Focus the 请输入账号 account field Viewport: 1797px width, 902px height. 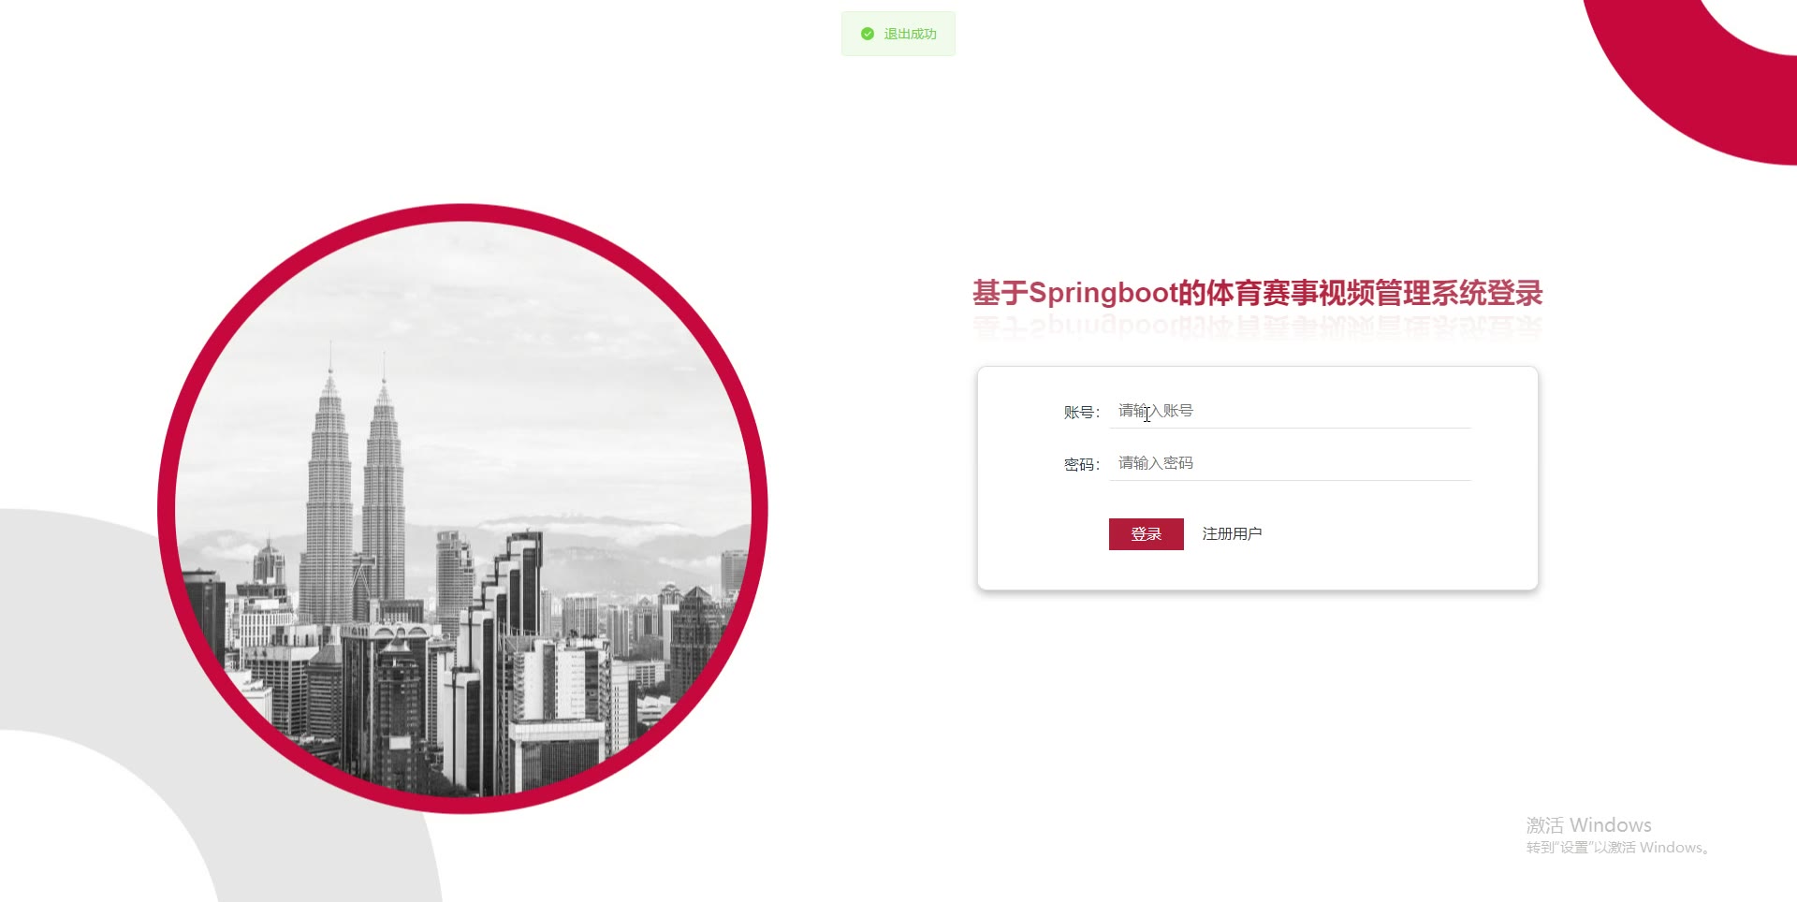click(1290, 411)
